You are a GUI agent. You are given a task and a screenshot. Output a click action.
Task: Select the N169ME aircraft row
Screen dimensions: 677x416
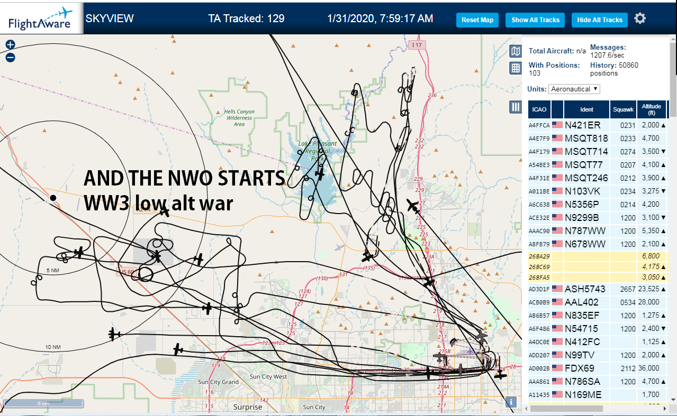(x=598, y=394)
